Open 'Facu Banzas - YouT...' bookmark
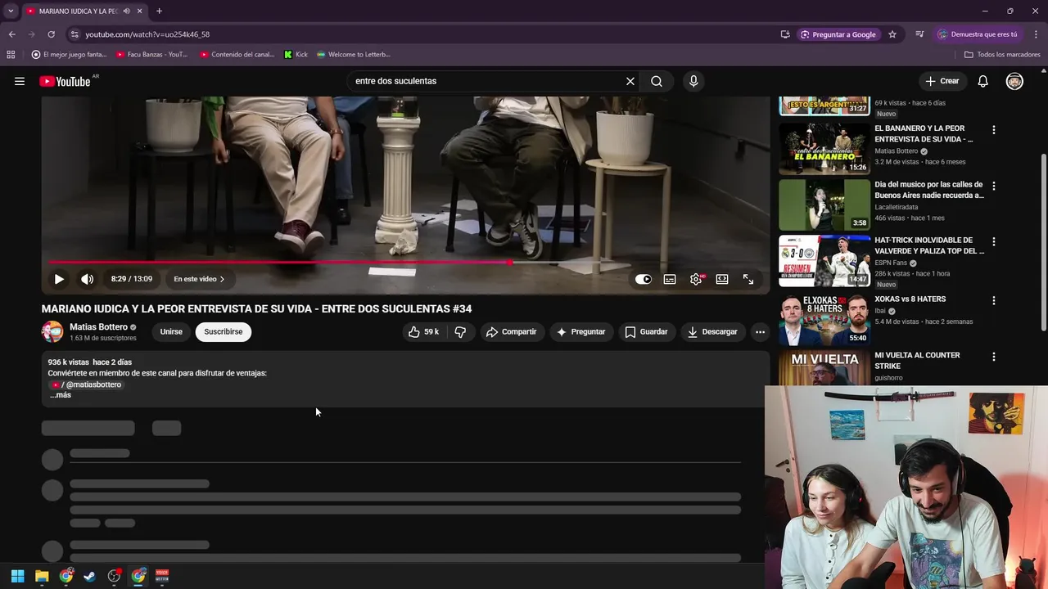 coord(152,55)
